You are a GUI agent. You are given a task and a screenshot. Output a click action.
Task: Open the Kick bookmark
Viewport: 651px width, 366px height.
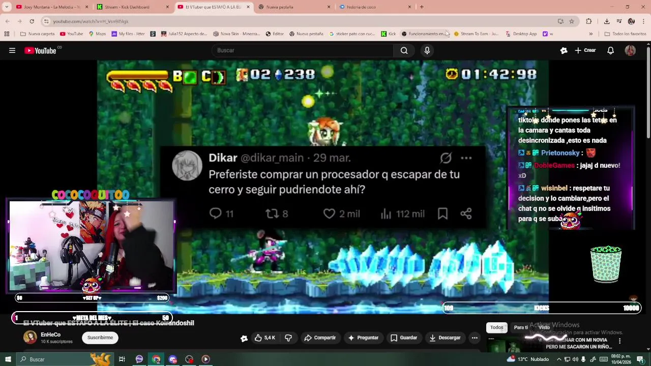click(x=389, y=34)
